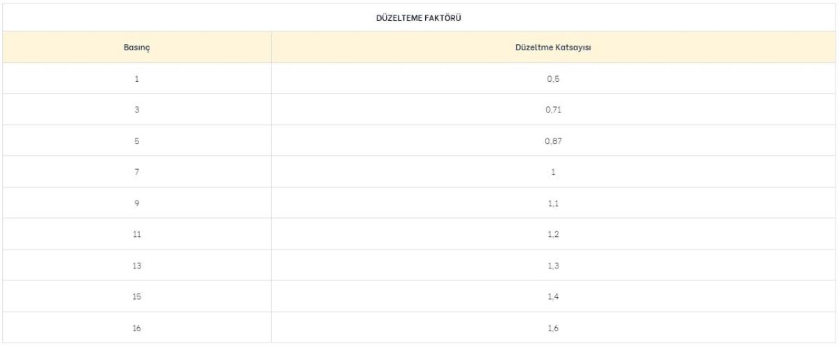Viewport: 839px width, 346px height.
Task: Click coefficient value 0,71
Action: [x=554, y=110]
